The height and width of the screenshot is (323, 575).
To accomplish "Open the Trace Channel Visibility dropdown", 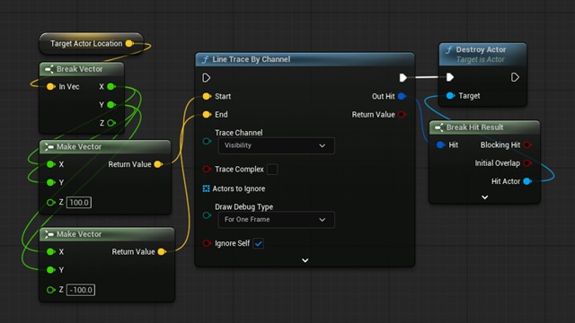I will (276, 145).
